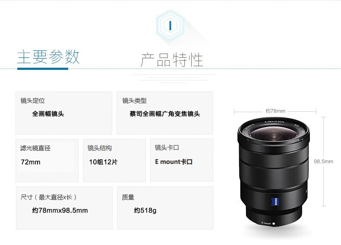
Task: Click the 镜头卡口 E mount卡口 card
Action: [x=182, y=160]
